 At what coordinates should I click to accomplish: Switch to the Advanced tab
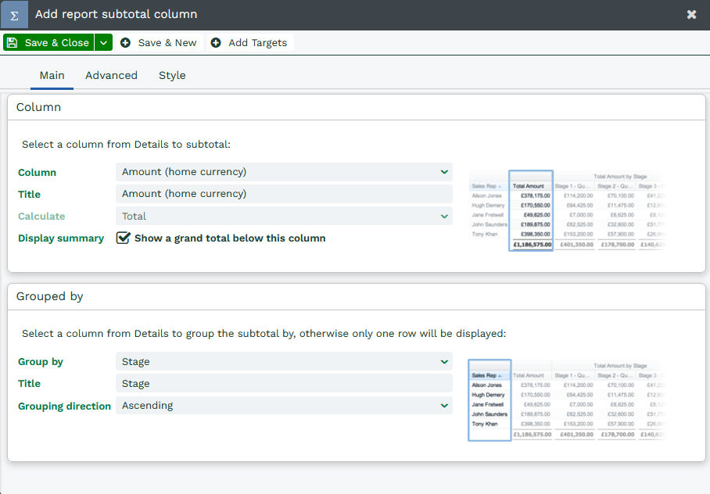[111, 76]
